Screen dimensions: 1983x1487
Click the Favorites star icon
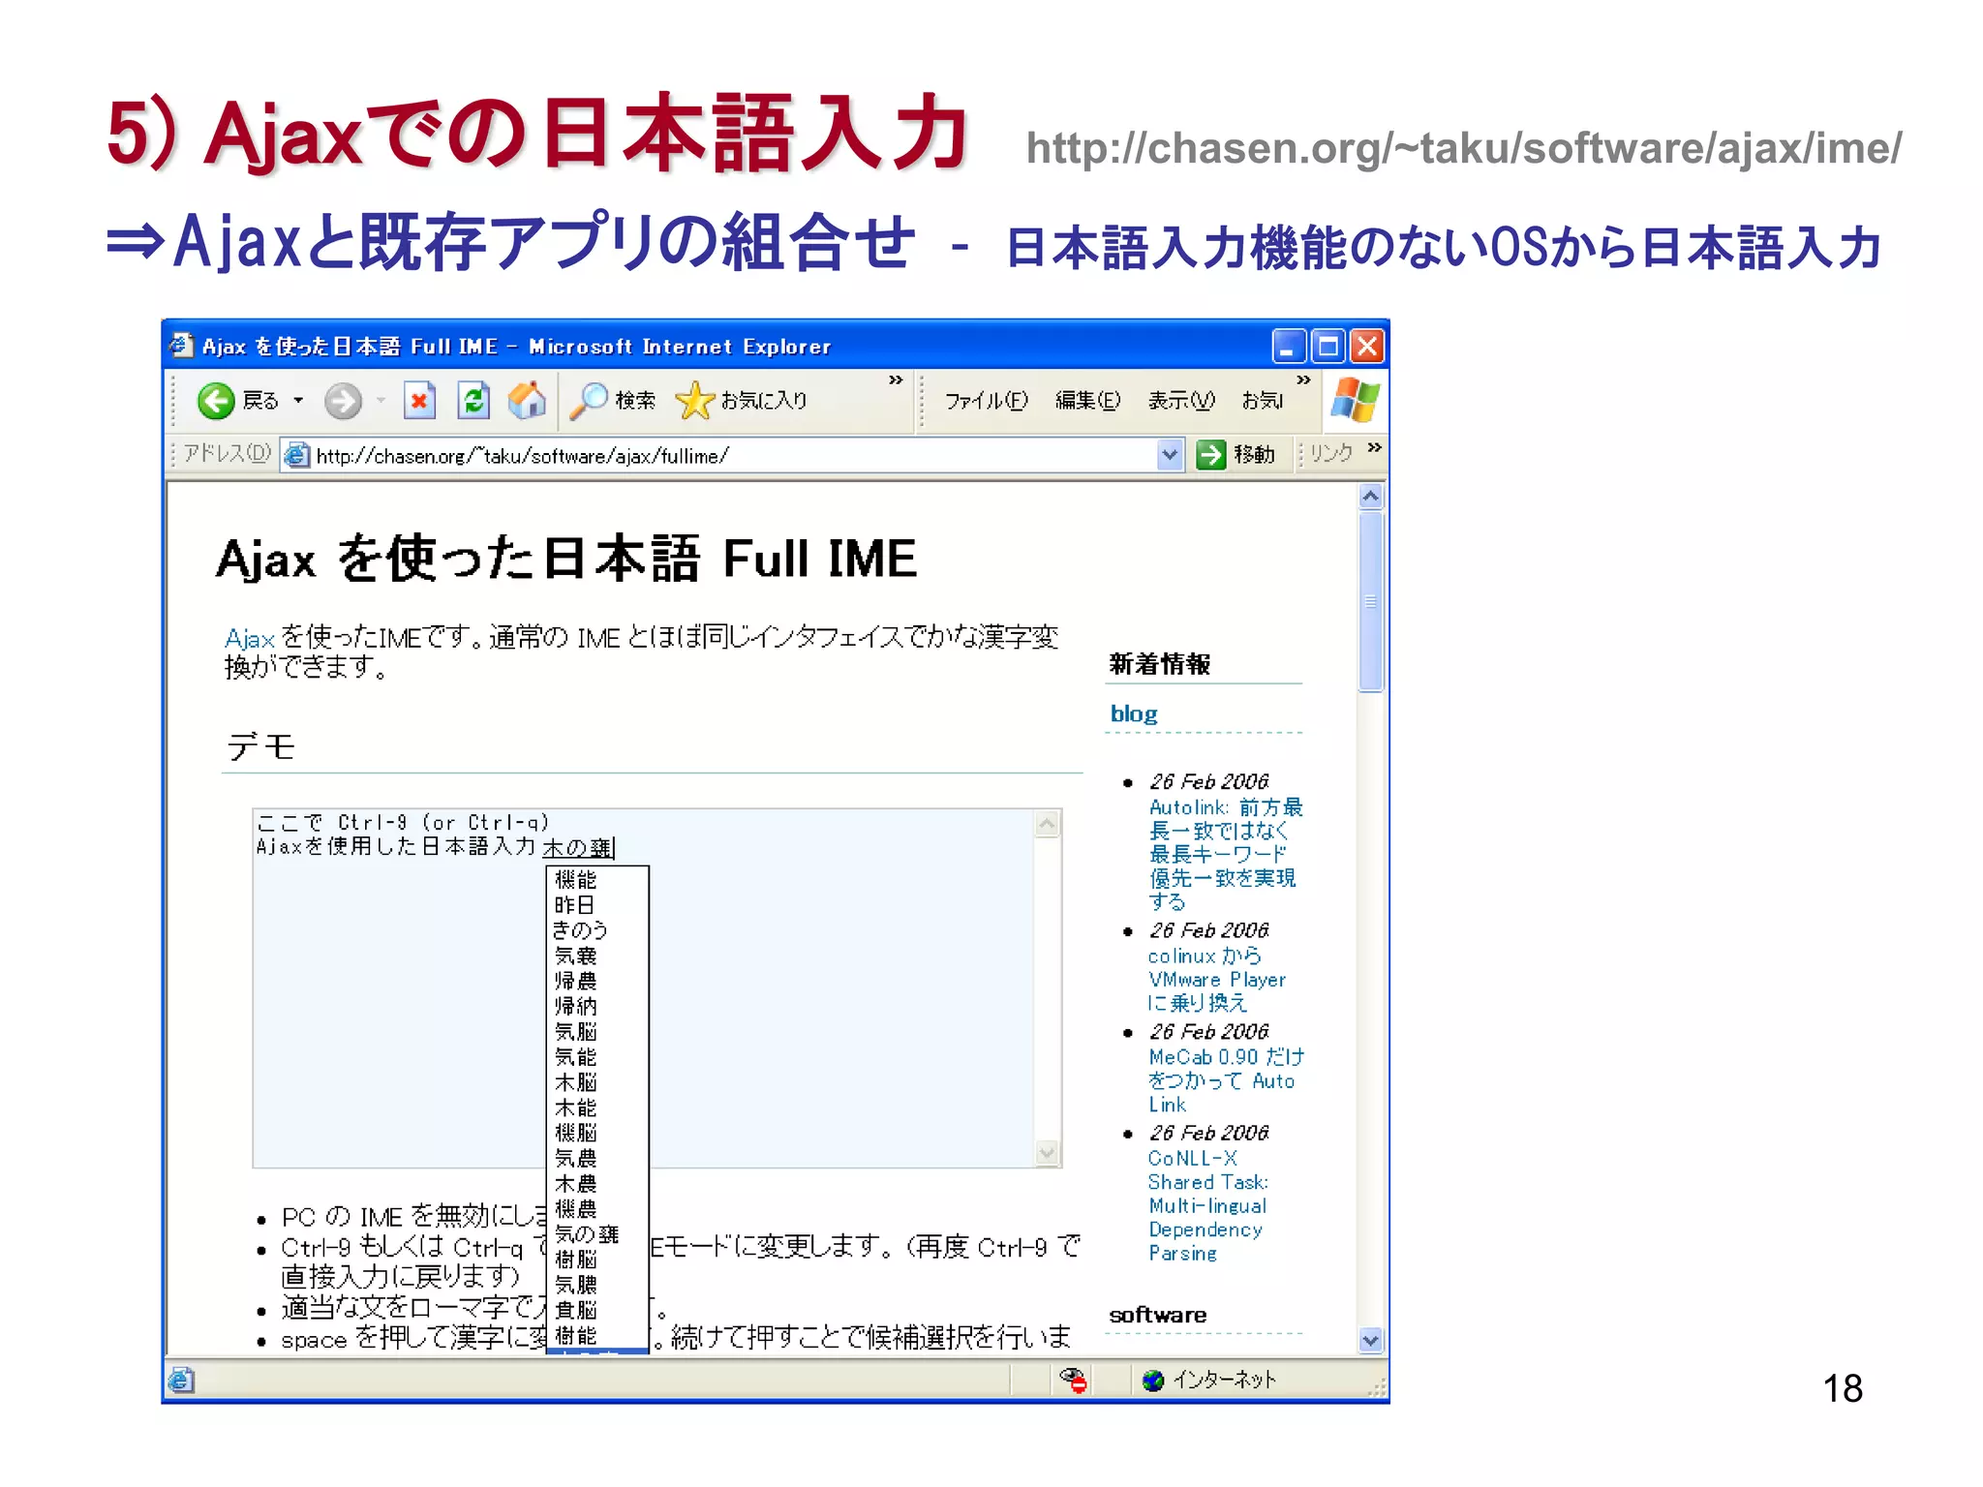pos(694,401)
